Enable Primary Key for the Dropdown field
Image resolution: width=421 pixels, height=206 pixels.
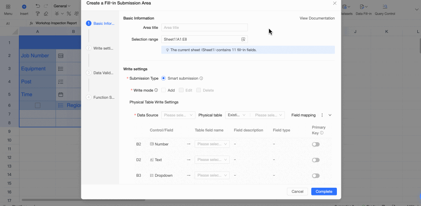click(316, 176)
